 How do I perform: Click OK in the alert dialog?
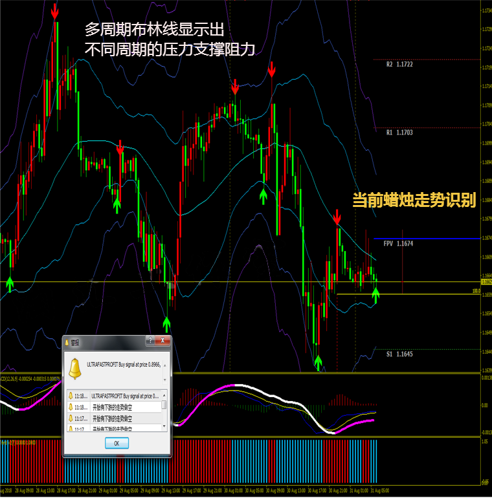click(117, 443)
